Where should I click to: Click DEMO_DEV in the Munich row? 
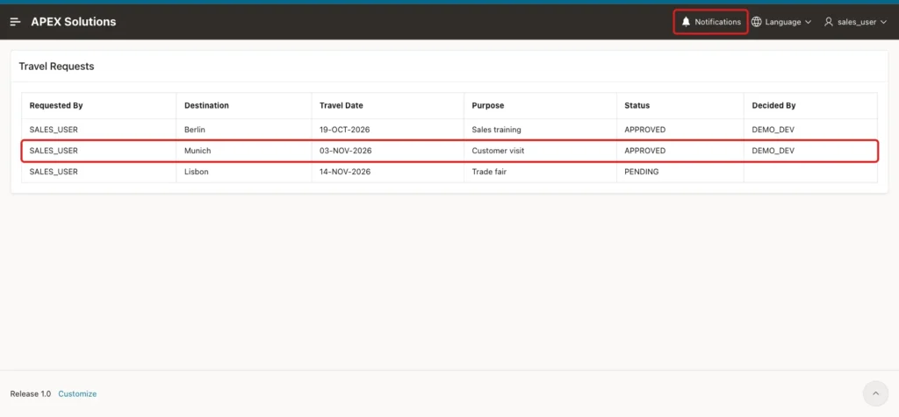click(773, 151)
